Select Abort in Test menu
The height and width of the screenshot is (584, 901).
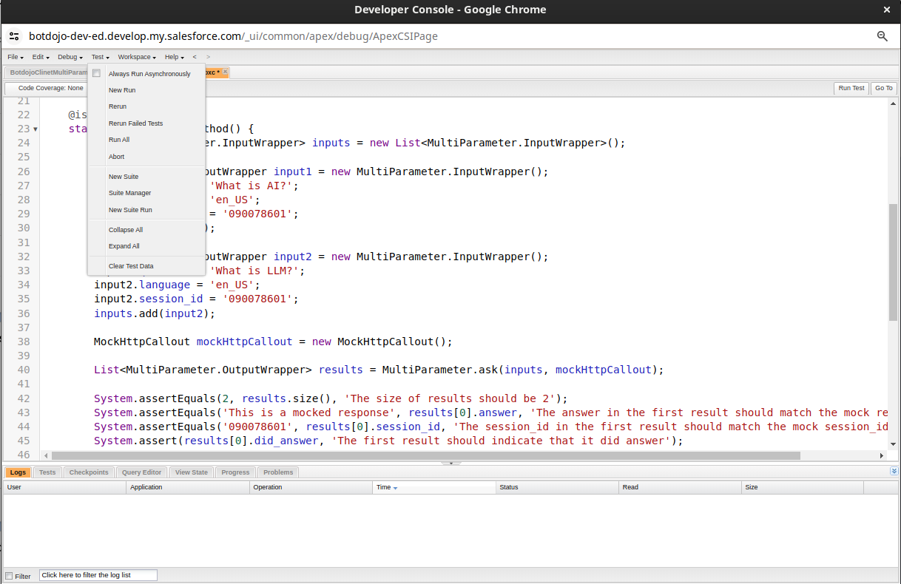point(146,157)
